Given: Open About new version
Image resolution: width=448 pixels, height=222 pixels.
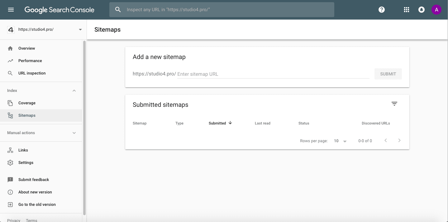Looking at the screenshot, I should tap(41, 192).
